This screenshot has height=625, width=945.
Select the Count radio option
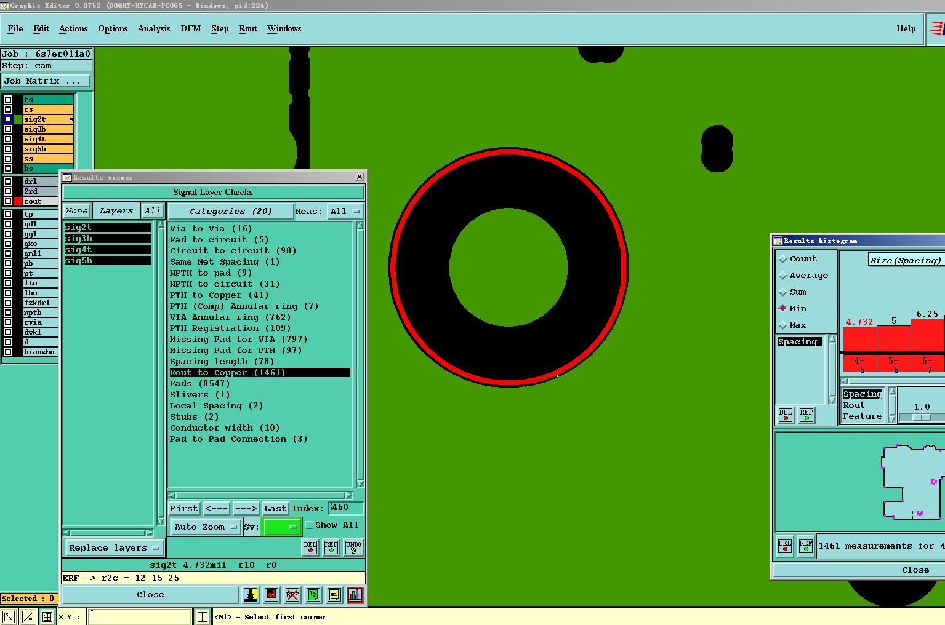[783, 259]
